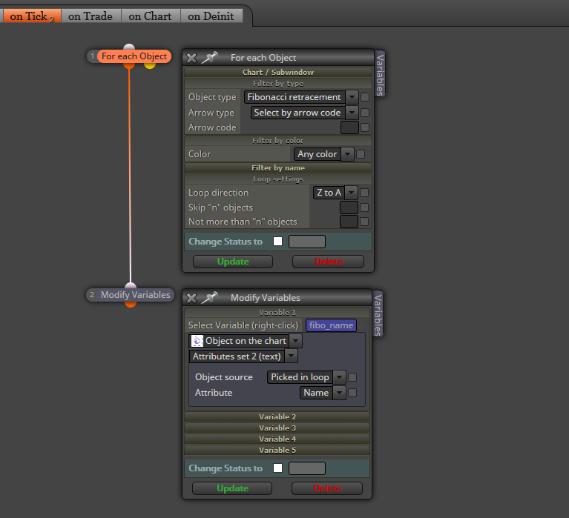
Task: Open the Object on the chart dropdown
Action: click(246, 341)
